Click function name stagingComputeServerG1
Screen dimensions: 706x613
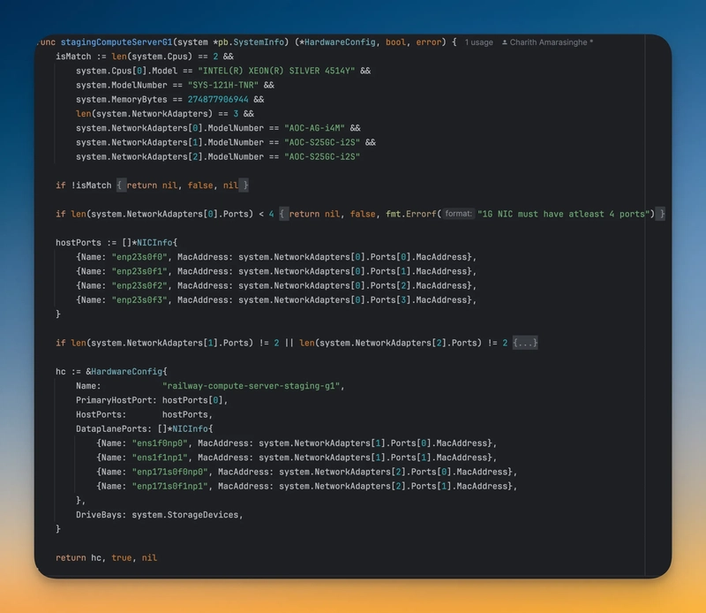click(x=116, y=42)
